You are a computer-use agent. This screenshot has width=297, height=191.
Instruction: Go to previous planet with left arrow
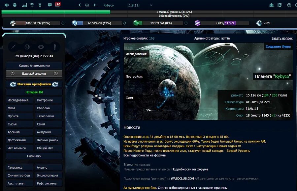[80, 5]
